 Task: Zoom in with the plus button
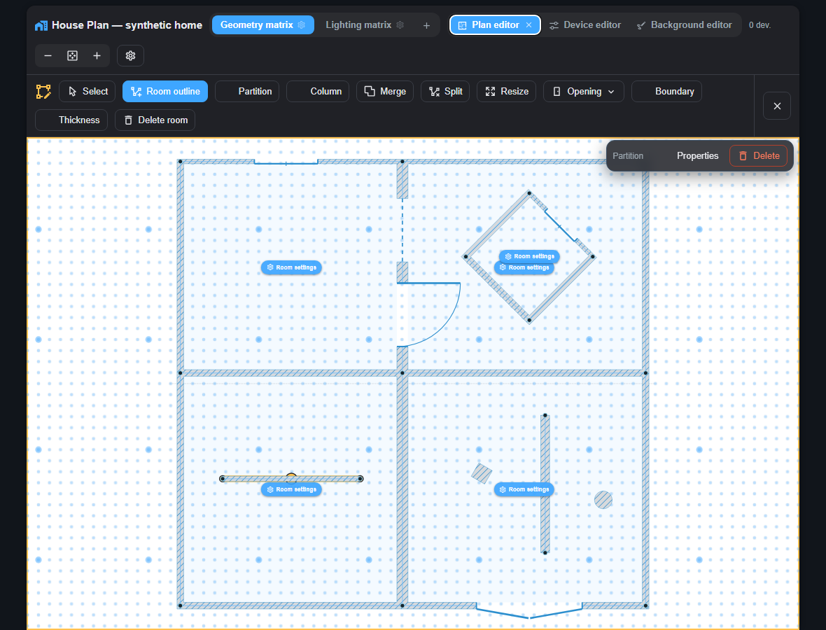97,56
